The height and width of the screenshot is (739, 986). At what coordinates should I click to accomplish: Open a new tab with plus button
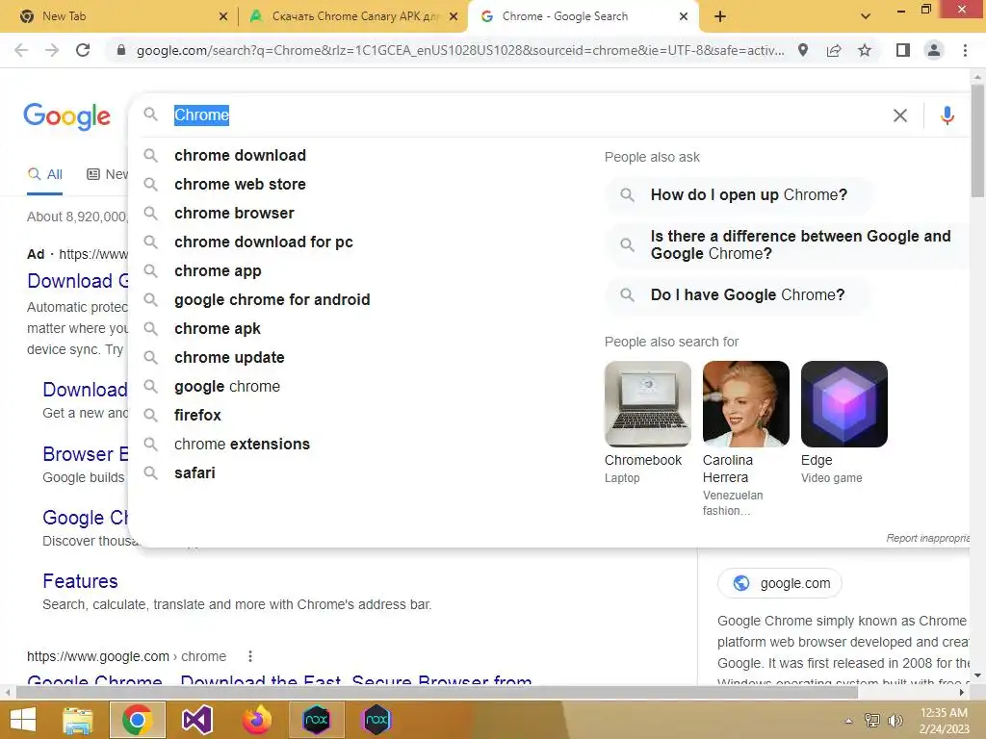(x=720, y=16)
